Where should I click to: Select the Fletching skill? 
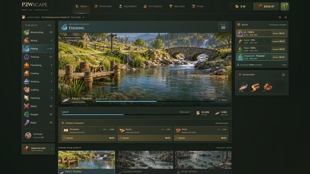38,98
